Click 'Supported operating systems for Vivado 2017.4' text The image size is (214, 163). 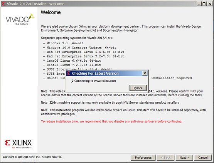(x=77, y=38)
